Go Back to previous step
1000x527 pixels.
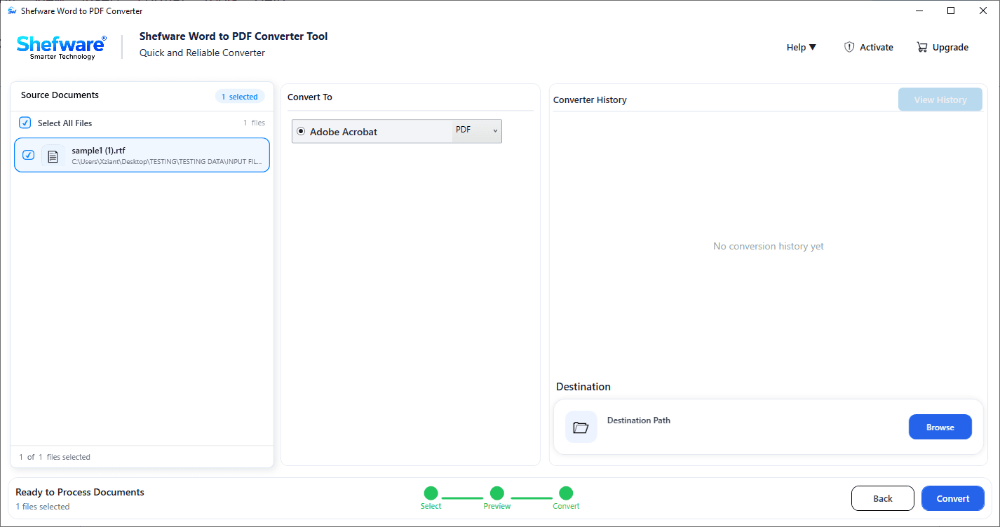pyautogui.click(x=883, y=498)
